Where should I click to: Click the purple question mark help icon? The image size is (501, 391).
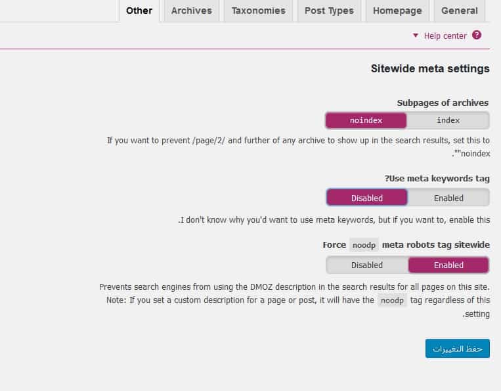tap(477, 35)
